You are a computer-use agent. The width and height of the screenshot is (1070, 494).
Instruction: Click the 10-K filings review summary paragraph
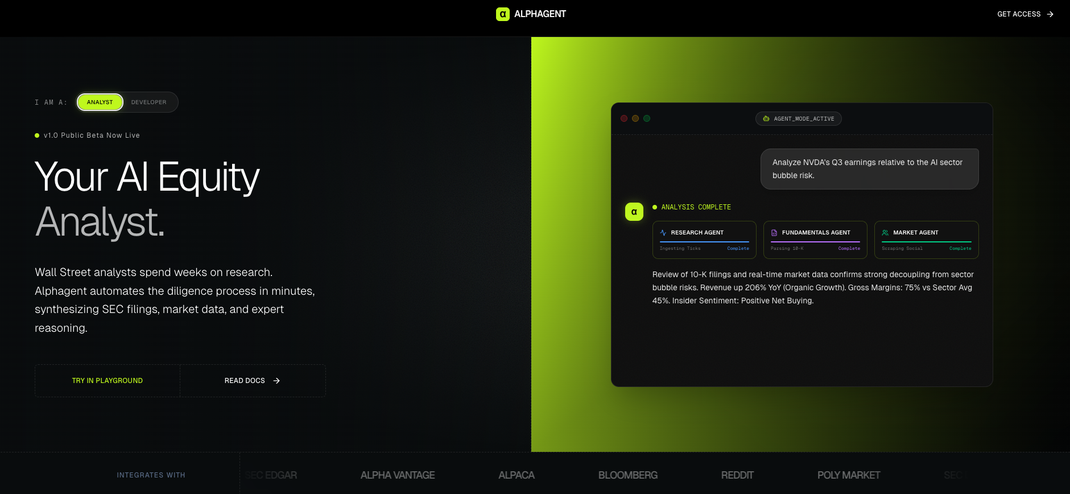(x=813, y=287)
